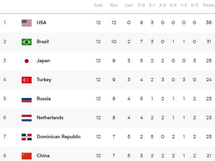
Task: Click USA's 36 points value
Action: [209, 23]
